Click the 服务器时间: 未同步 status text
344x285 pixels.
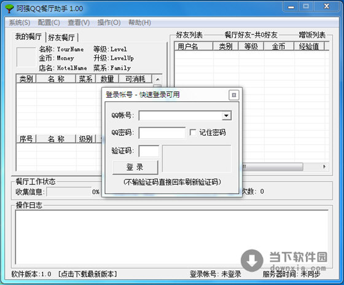[x=292, y=274]
